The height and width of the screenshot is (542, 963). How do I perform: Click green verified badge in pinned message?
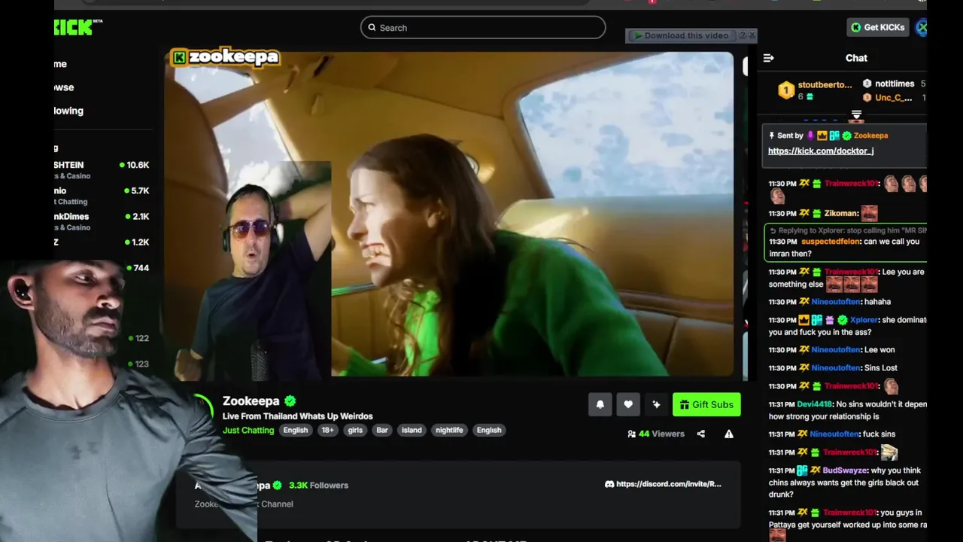coord(846,135)
